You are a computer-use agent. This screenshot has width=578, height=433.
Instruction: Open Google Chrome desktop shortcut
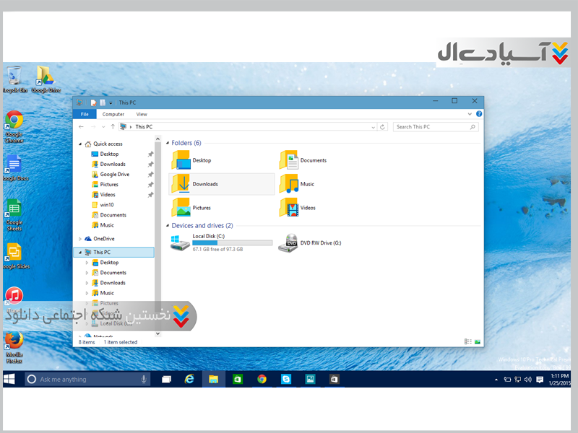pyautogui.click(x=14, y=120)
